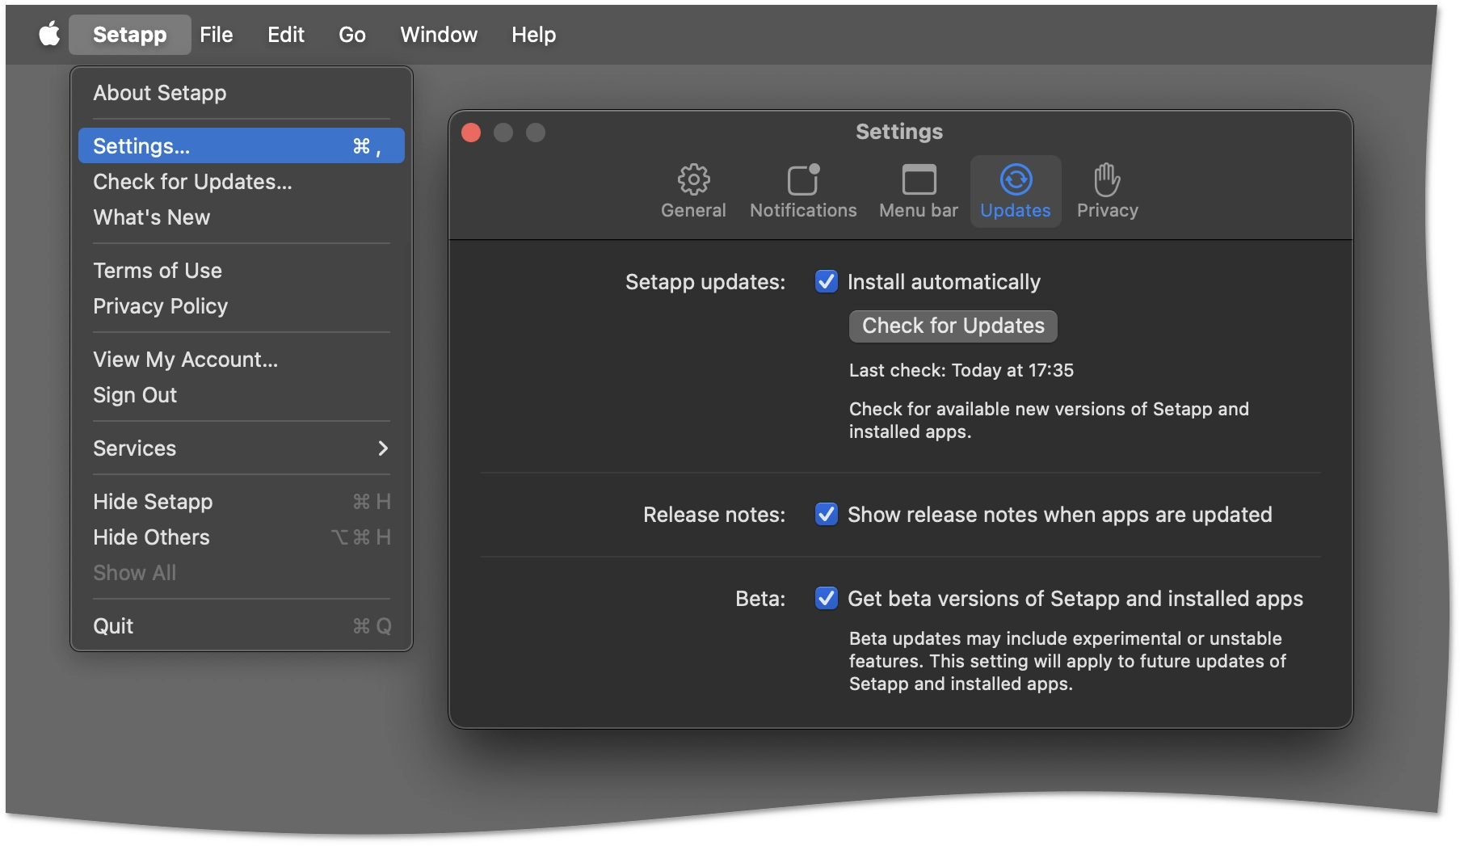Open Terms of Use menu item
1460x846 pixels.
[242, 271]
